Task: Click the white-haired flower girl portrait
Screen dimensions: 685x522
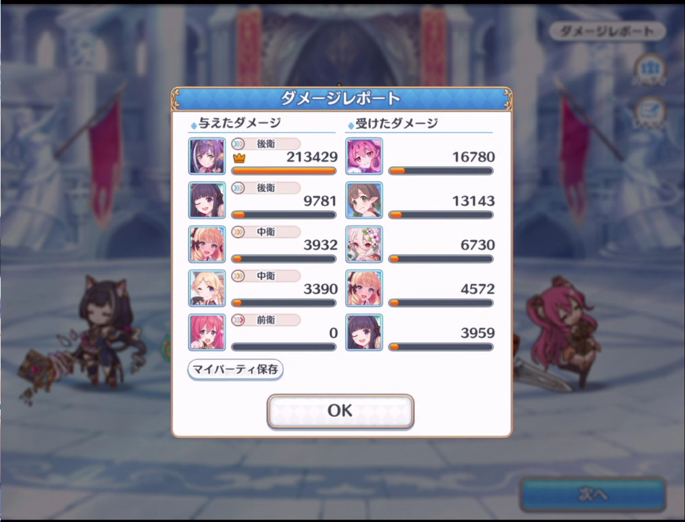Action: coord(364,244)
